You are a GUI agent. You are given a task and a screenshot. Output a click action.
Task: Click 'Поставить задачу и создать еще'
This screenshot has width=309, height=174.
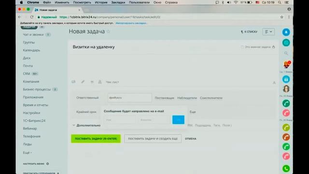(x=153, y=139)
